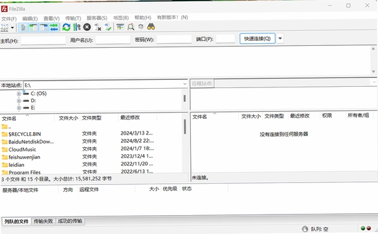Image resolution: width=378 pixels, height=234 pixels.
Task: Disconnect from the current server
Action: (x=98, y=27)
